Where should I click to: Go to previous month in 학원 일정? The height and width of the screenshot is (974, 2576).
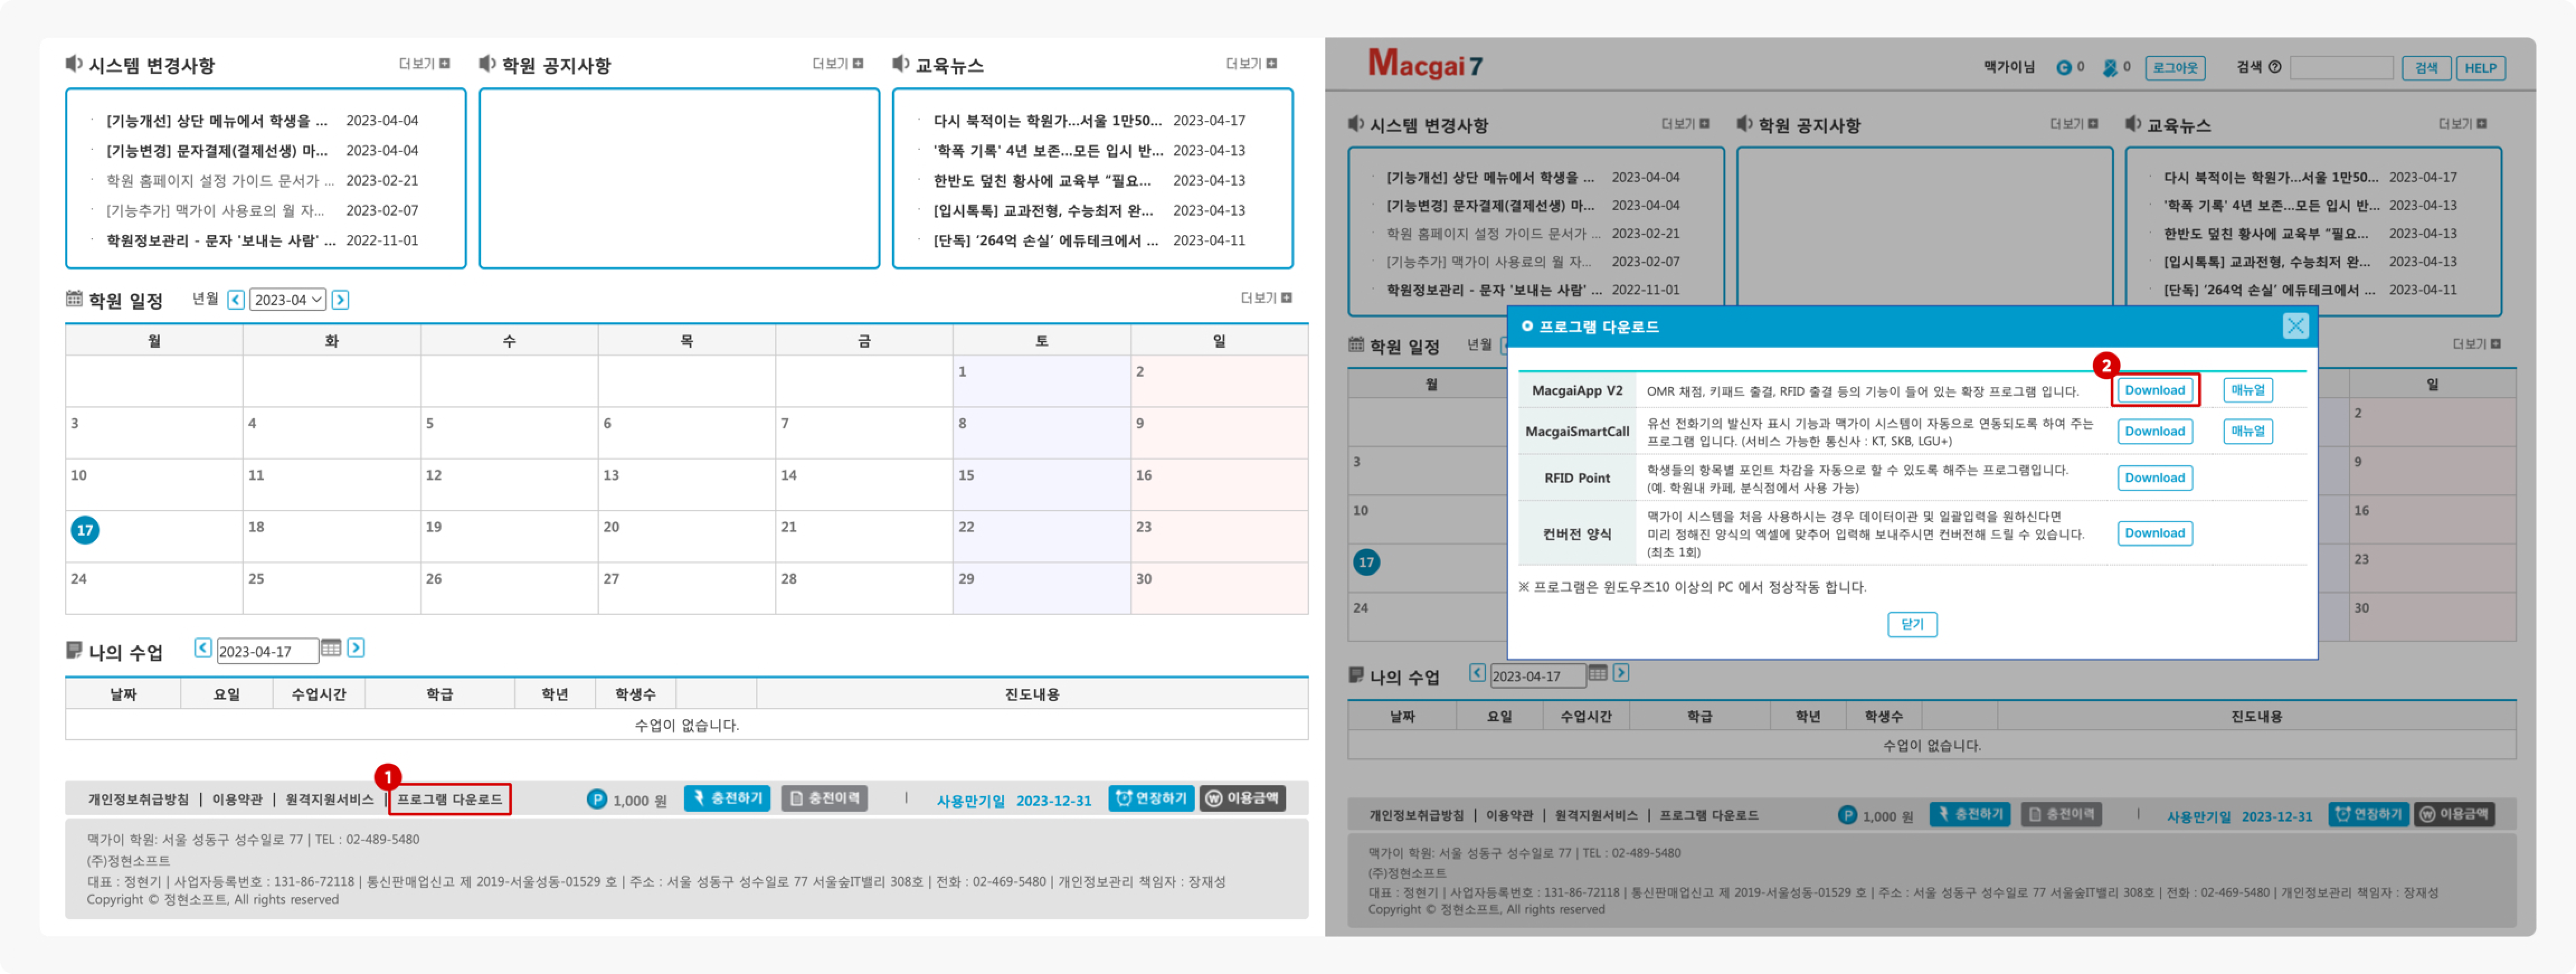pos(236,300)
